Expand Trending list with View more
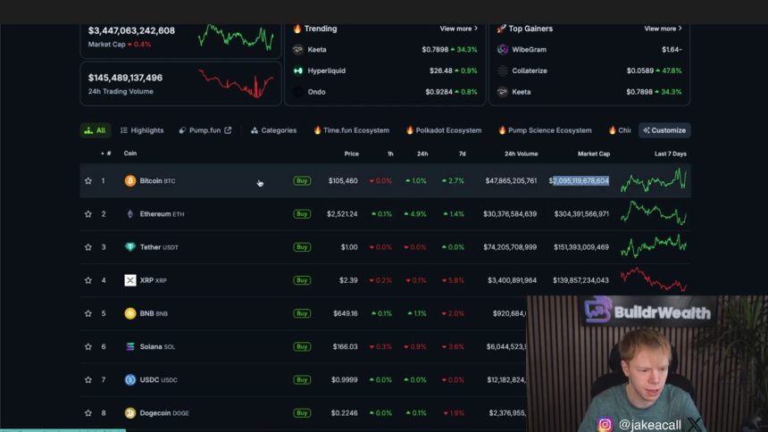 pyautogui.click(x=458, y=29)
